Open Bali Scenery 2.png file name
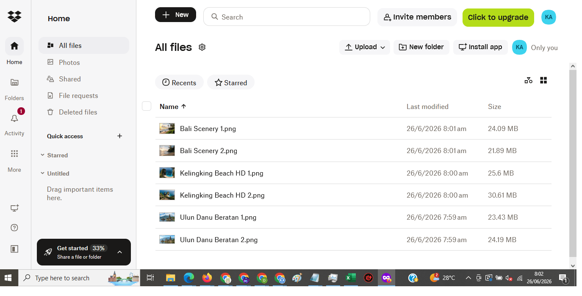582x296 pixels. [x=208, y=151]
